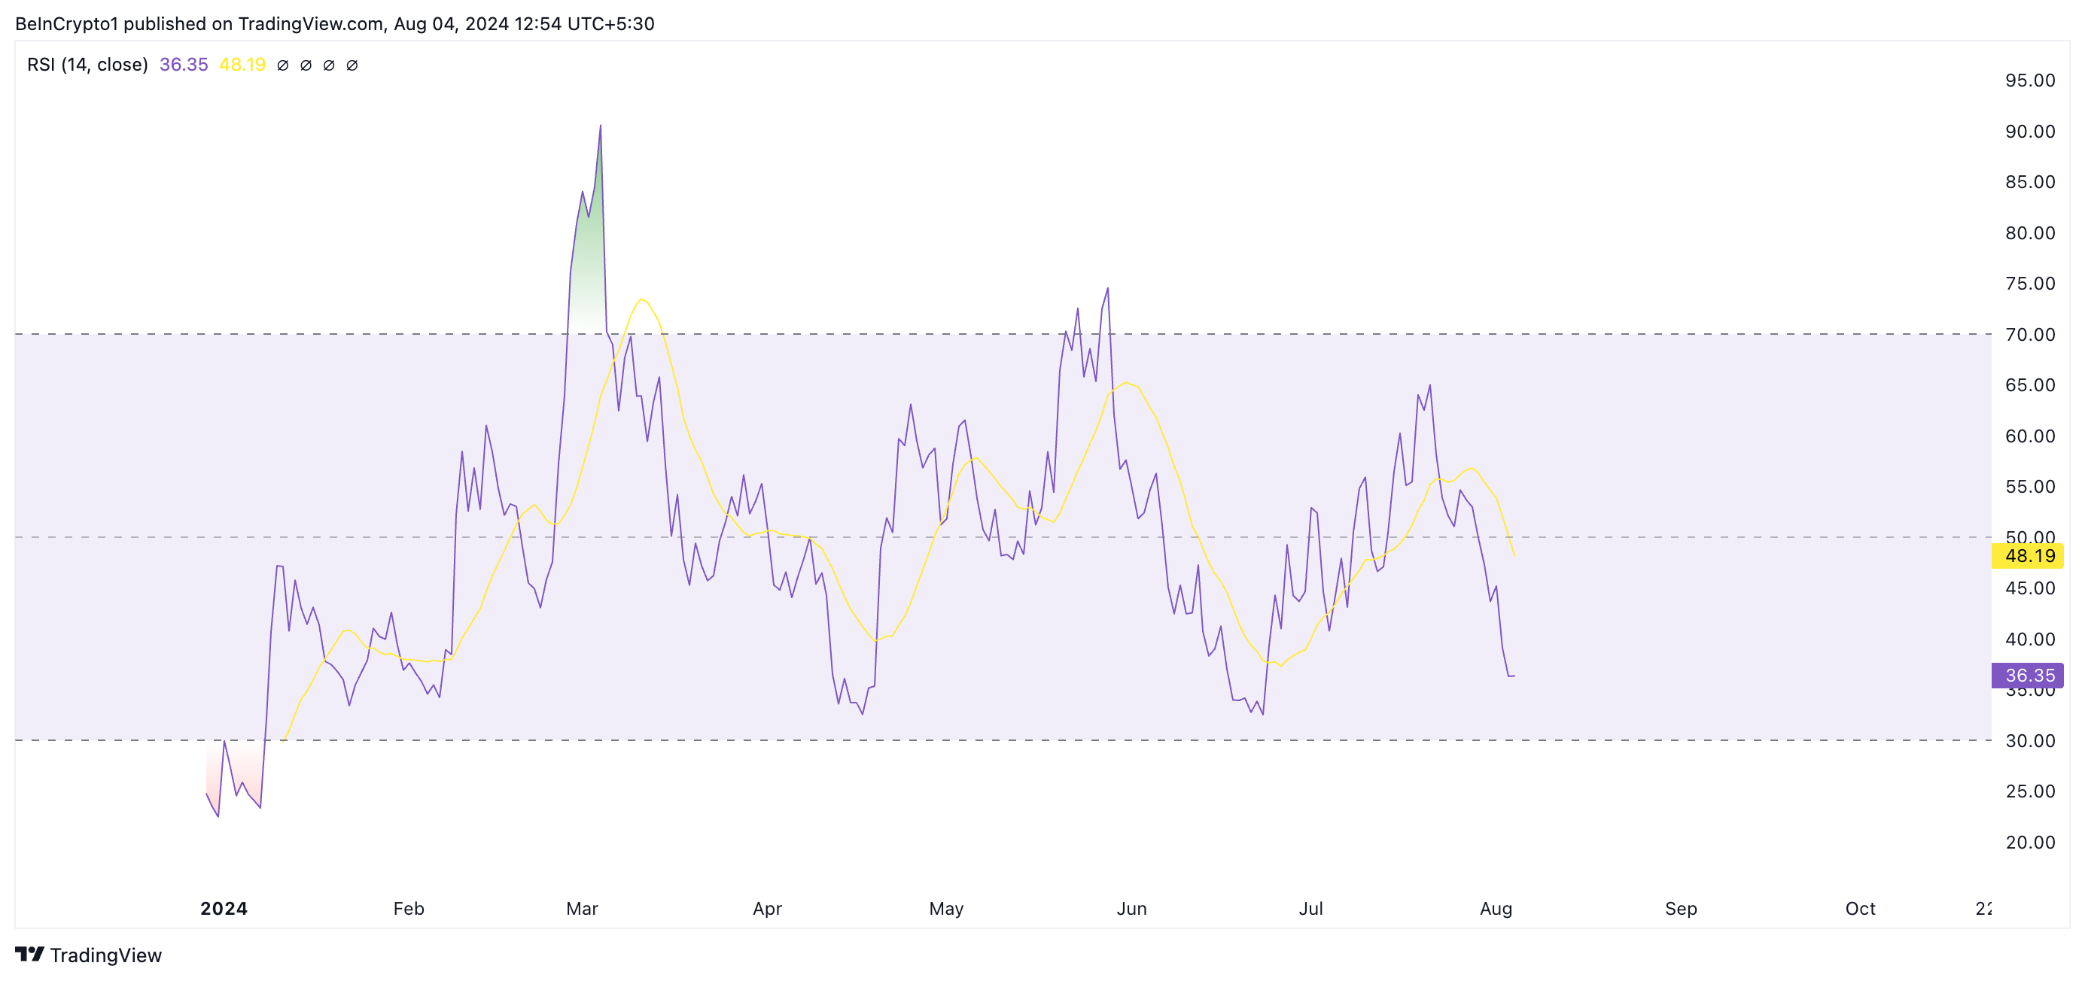The height and width of the screenshot is (981, 2085).
Task: Click the purple 36.35 price scale tag
Action: pos(2029,676)
